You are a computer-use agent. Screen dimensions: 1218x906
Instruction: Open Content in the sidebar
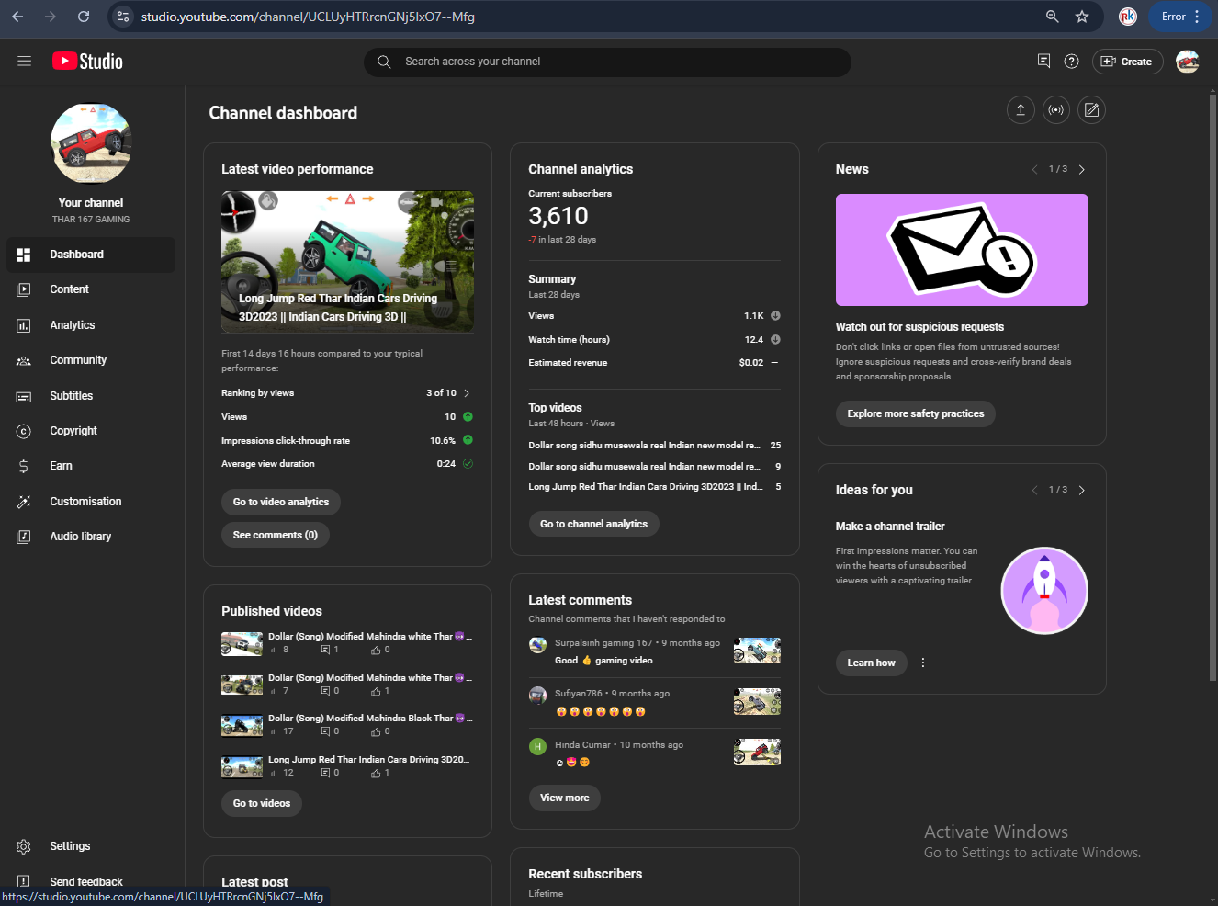pos(69,289)
